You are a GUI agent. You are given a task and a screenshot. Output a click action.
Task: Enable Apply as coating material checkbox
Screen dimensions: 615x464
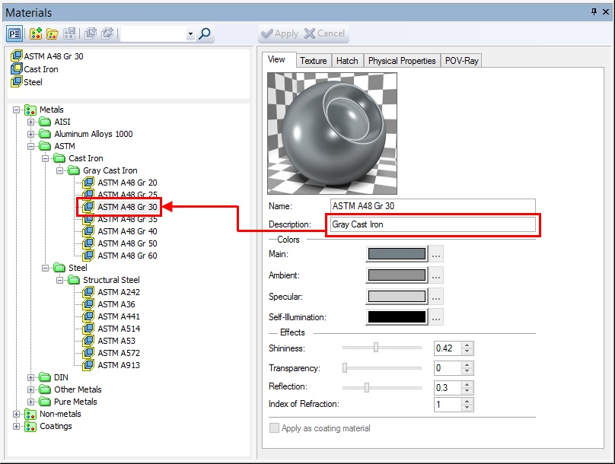[275, 428]
